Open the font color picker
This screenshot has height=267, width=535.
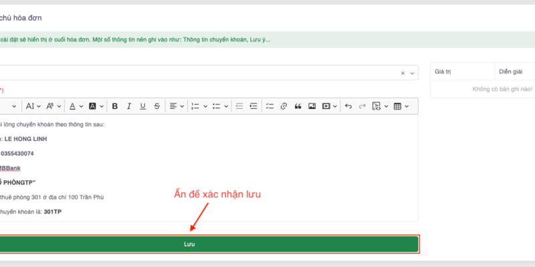click(x=76, y=106)
